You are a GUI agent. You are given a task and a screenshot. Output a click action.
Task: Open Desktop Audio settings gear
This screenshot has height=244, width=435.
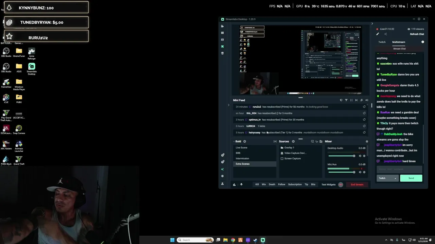coord(364,156)
